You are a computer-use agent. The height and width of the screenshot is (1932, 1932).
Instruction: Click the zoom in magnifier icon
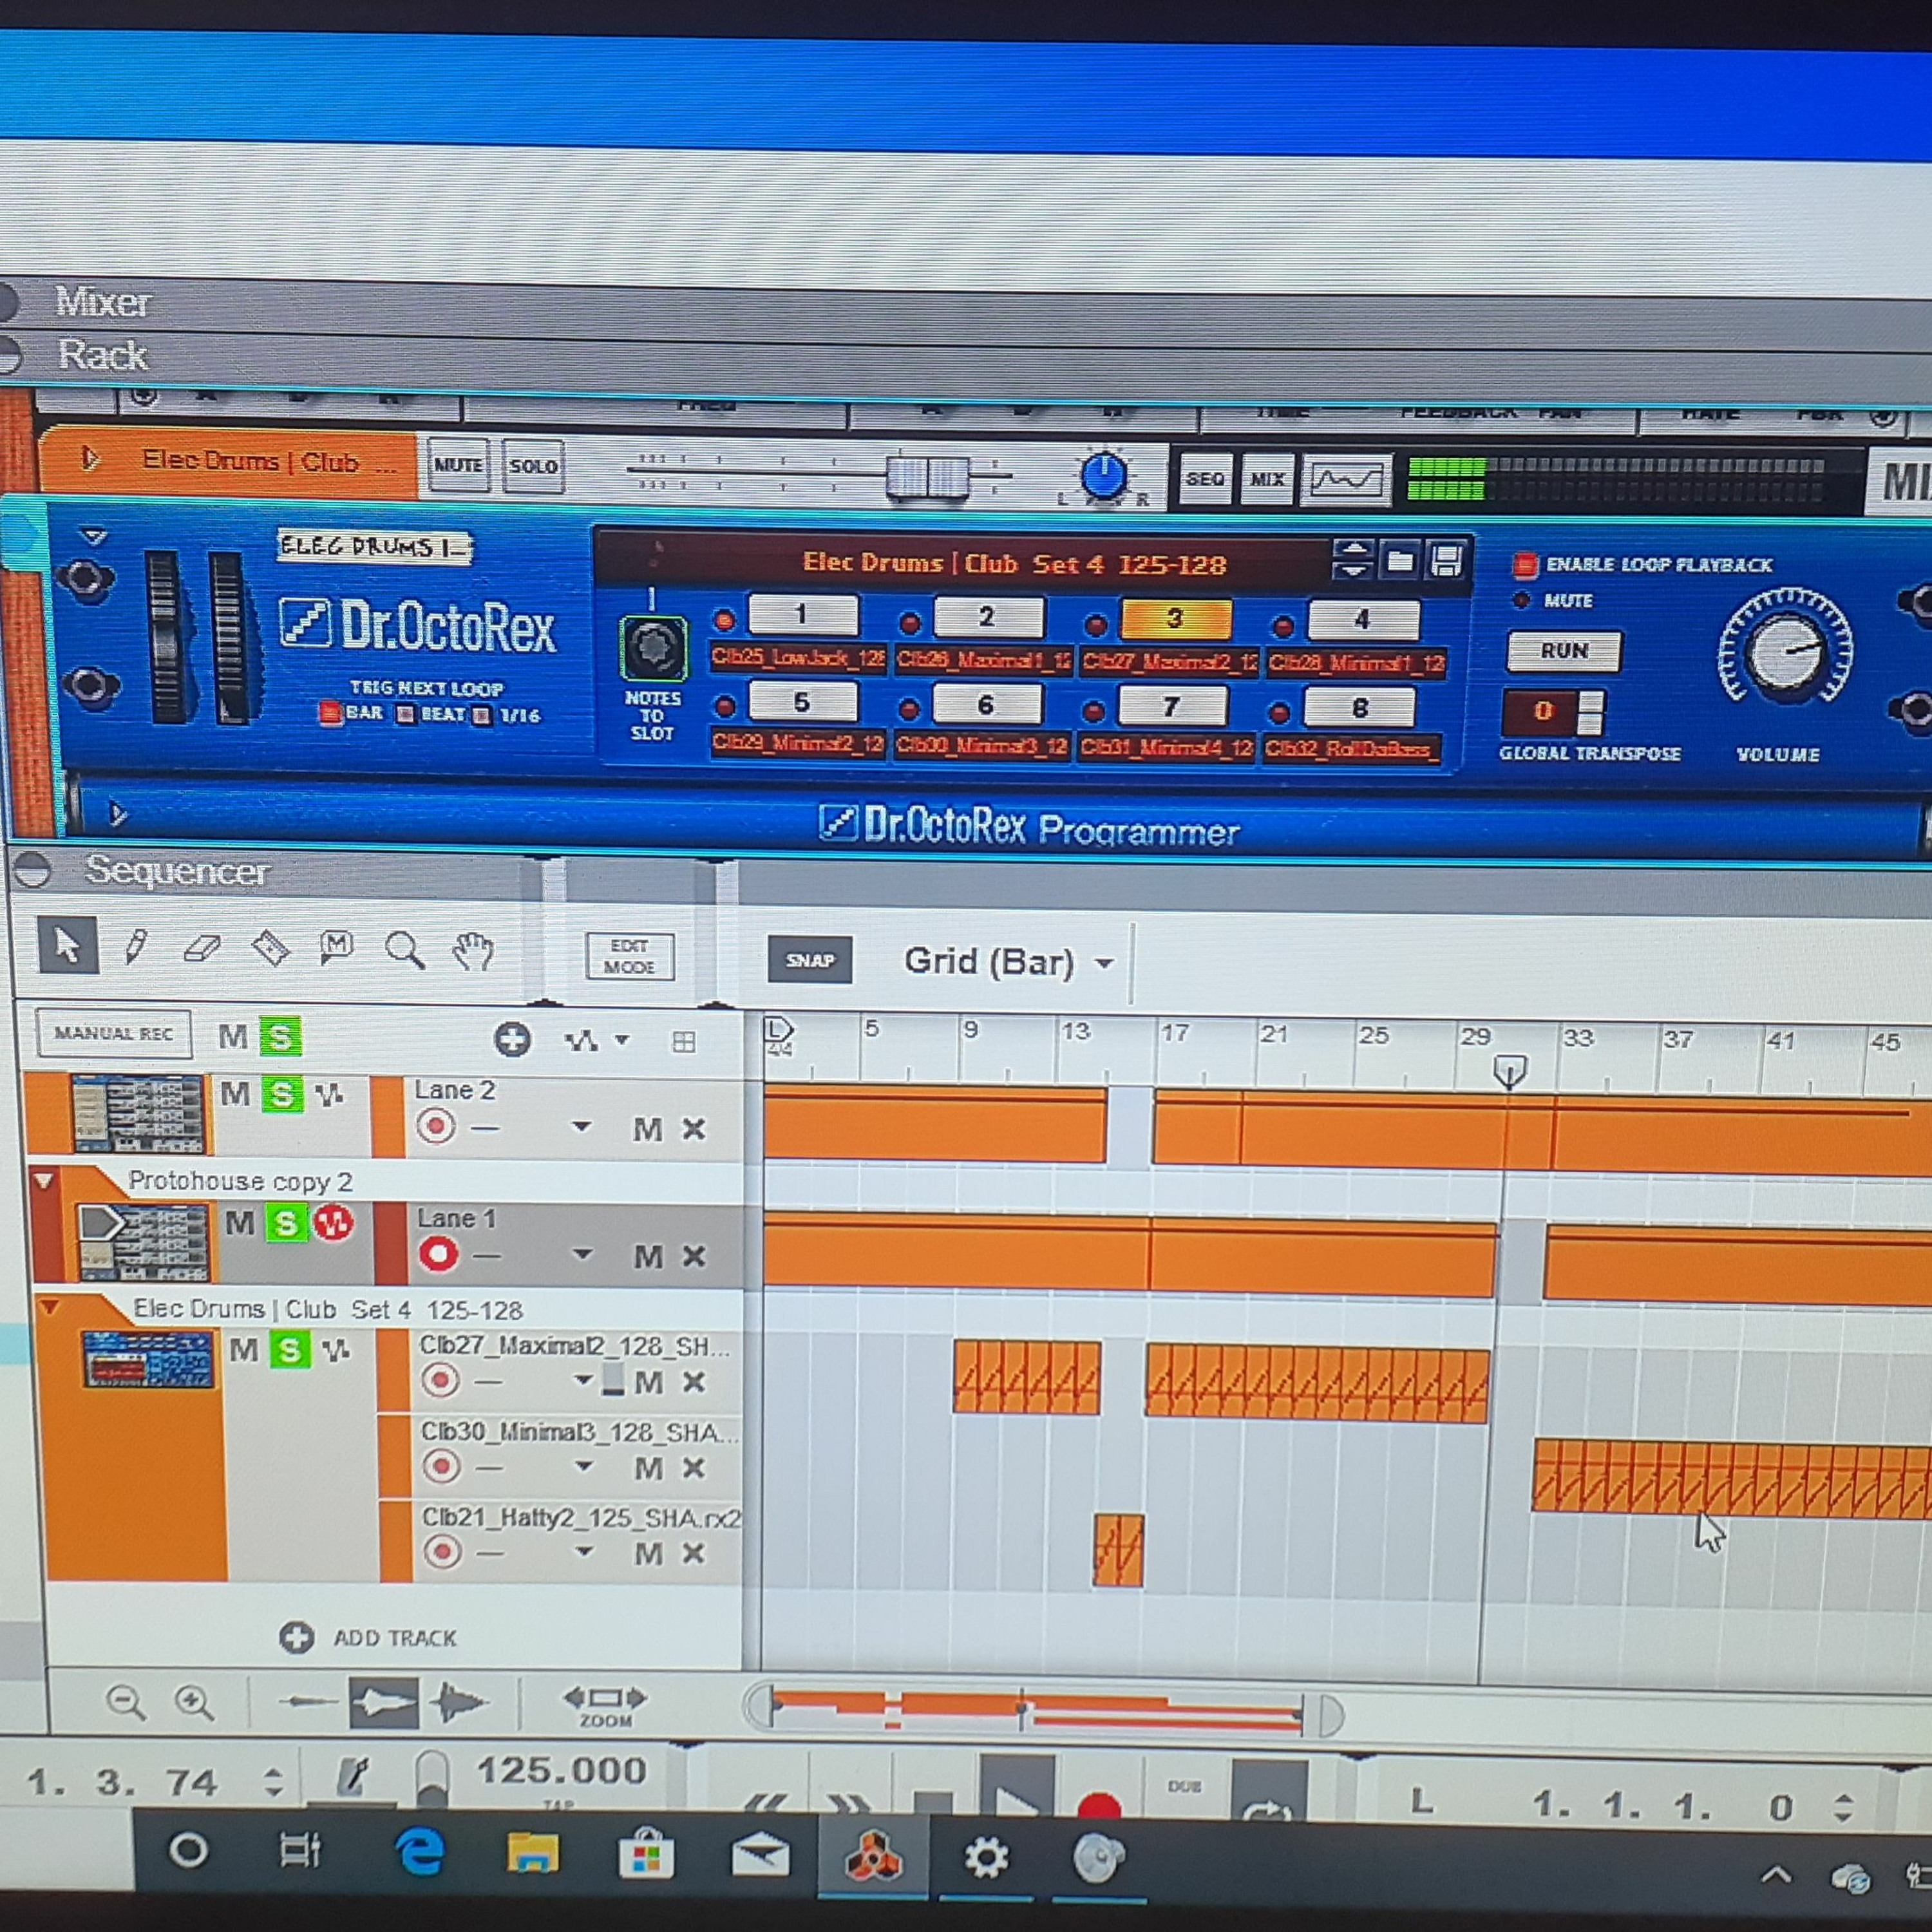tap(194, 1702)
